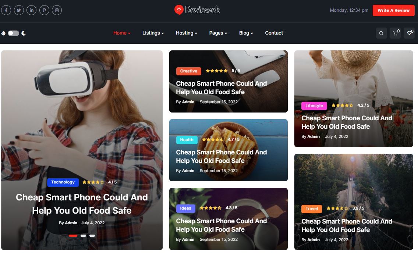Select the Creative category tag
The height and width of the screenshot is (264, 418).
(x=188, y=71)
